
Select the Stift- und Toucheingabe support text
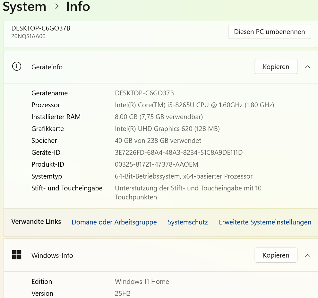click(x=188, y=192)
